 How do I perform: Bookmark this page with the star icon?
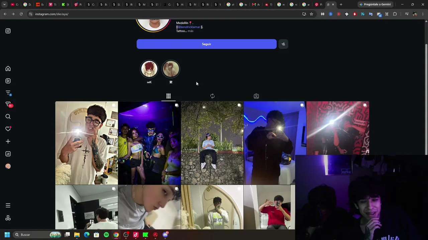pyautogui.click(x=311, y=14)
